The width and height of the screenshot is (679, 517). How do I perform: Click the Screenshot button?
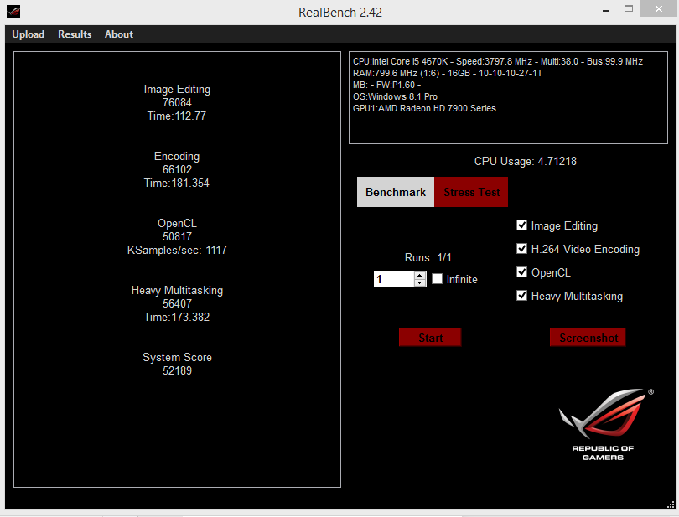(x=588, y=338)
